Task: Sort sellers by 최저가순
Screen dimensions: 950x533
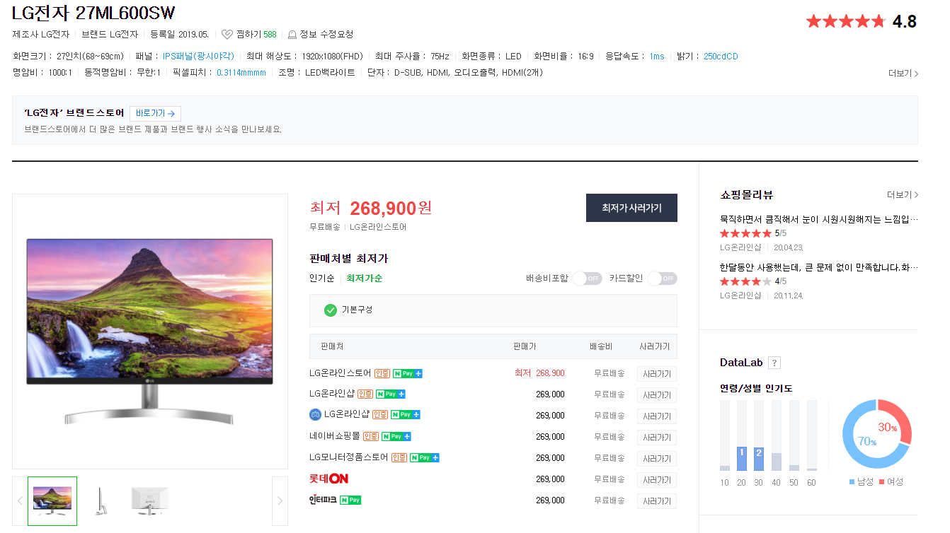Action: (364, 278)
